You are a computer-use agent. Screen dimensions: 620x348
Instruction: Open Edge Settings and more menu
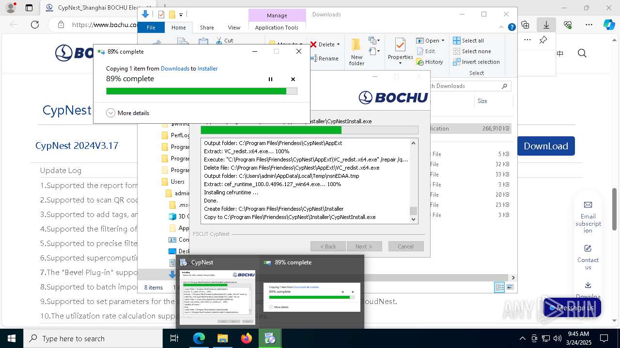coord(589,25)
